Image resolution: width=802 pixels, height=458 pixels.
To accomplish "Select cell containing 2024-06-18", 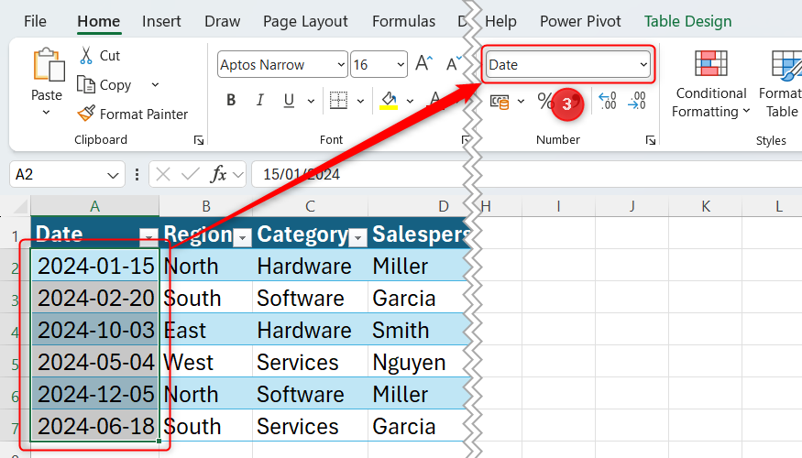I will [x=95, y=426].
